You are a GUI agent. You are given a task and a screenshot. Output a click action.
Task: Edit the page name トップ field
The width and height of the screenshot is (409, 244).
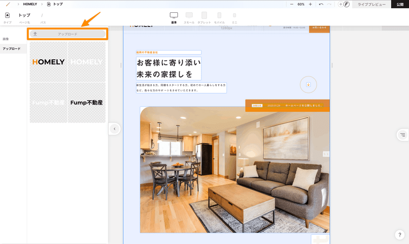(x=24, y=15)
